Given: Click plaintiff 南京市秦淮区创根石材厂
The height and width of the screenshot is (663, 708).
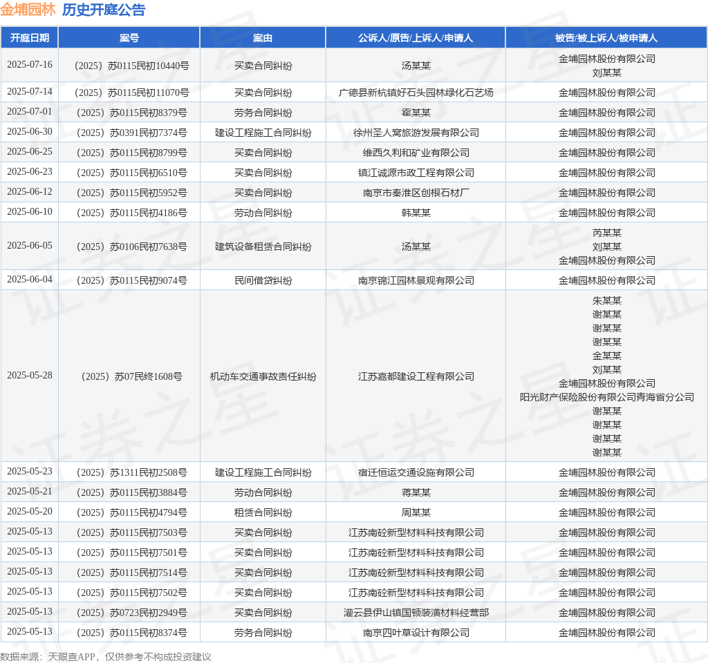Looking at the screenshot, I should click(416, 193).
